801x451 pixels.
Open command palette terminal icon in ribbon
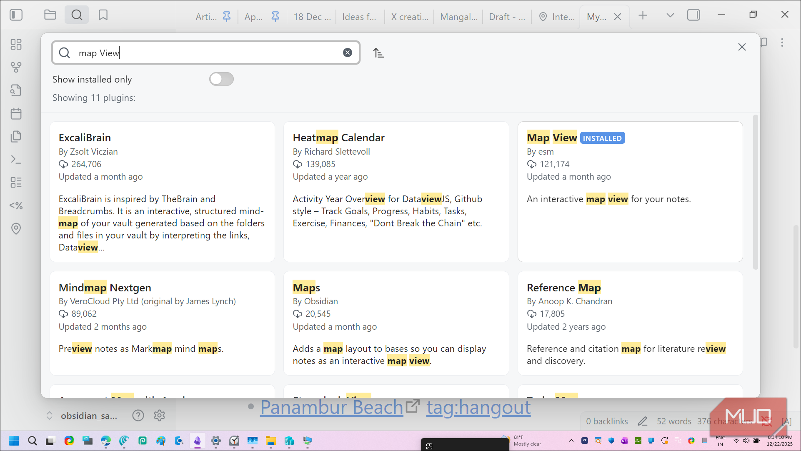(16, 160)
